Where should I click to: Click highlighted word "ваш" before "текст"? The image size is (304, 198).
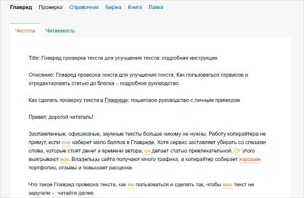(x=227, y=185)
